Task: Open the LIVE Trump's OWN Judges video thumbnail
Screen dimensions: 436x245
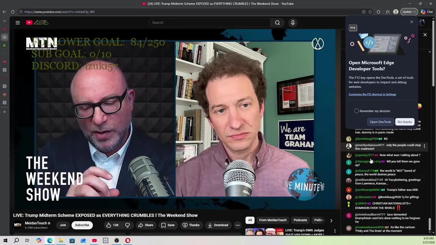Action: 264,232
